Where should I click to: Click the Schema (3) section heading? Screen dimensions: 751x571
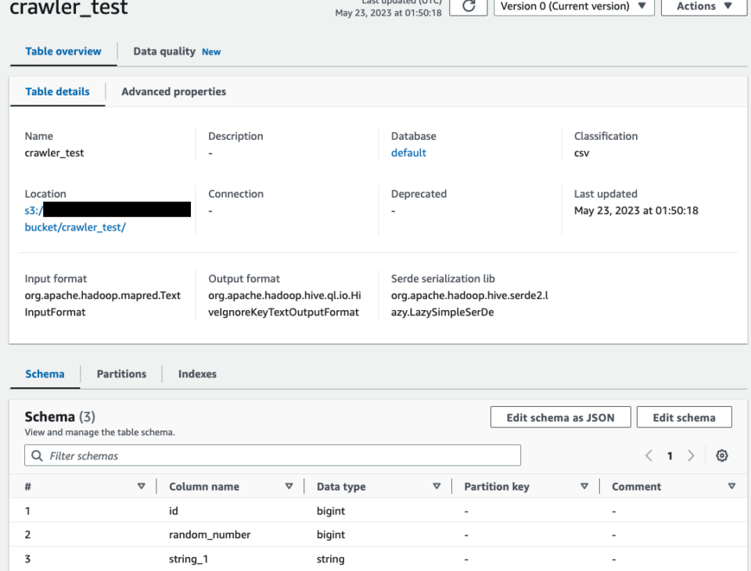[60, 416]
